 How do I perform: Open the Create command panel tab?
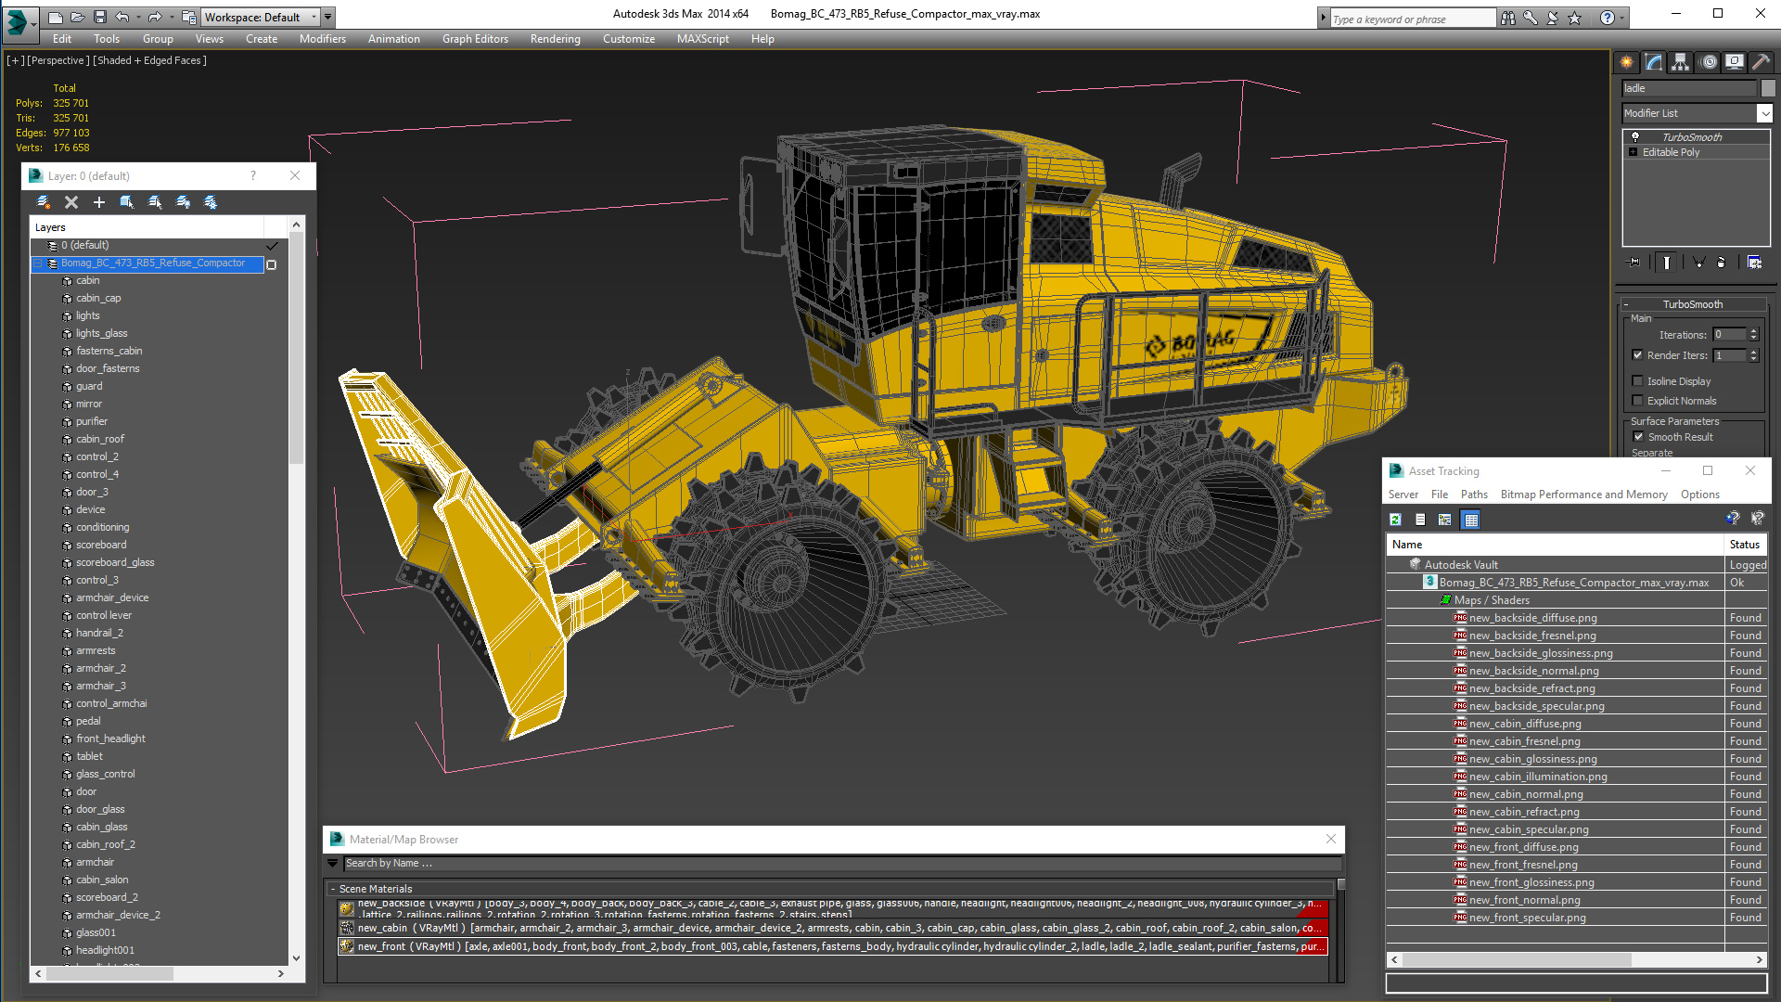(x=1627, y=62)
